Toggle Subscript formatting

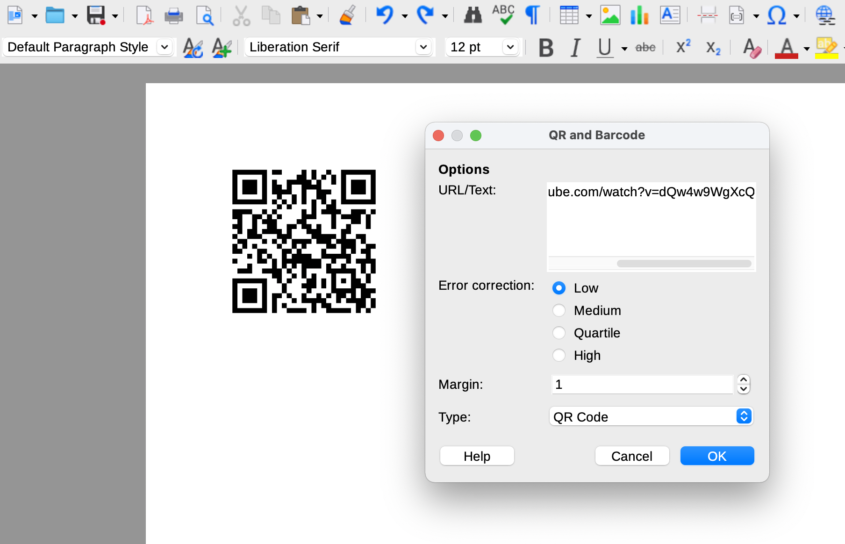(713, 48)
